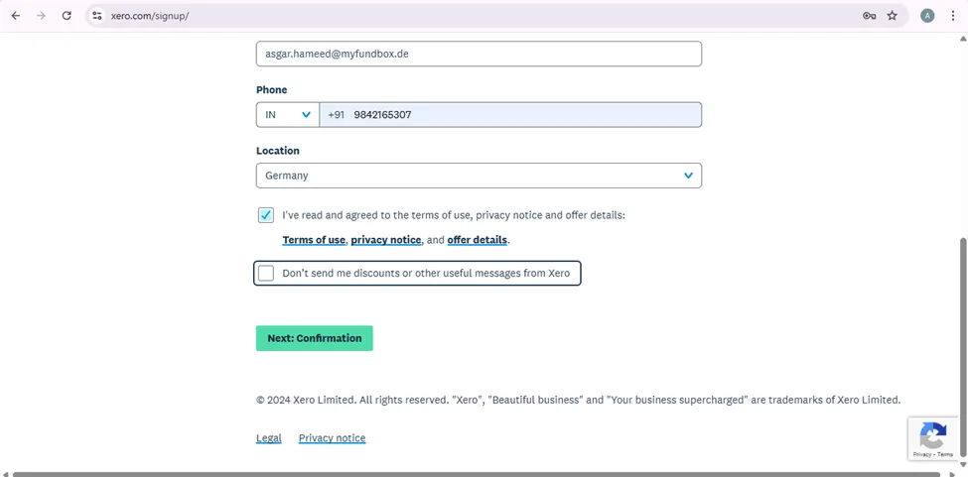
Task: Open the offer details link
Action: [478, 240]
